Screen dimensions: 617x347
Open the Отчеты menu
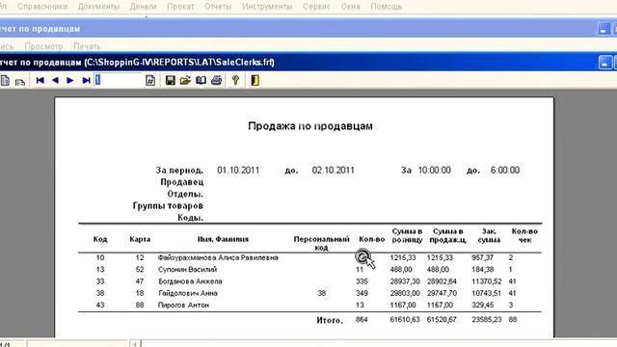tap(218, 7)
